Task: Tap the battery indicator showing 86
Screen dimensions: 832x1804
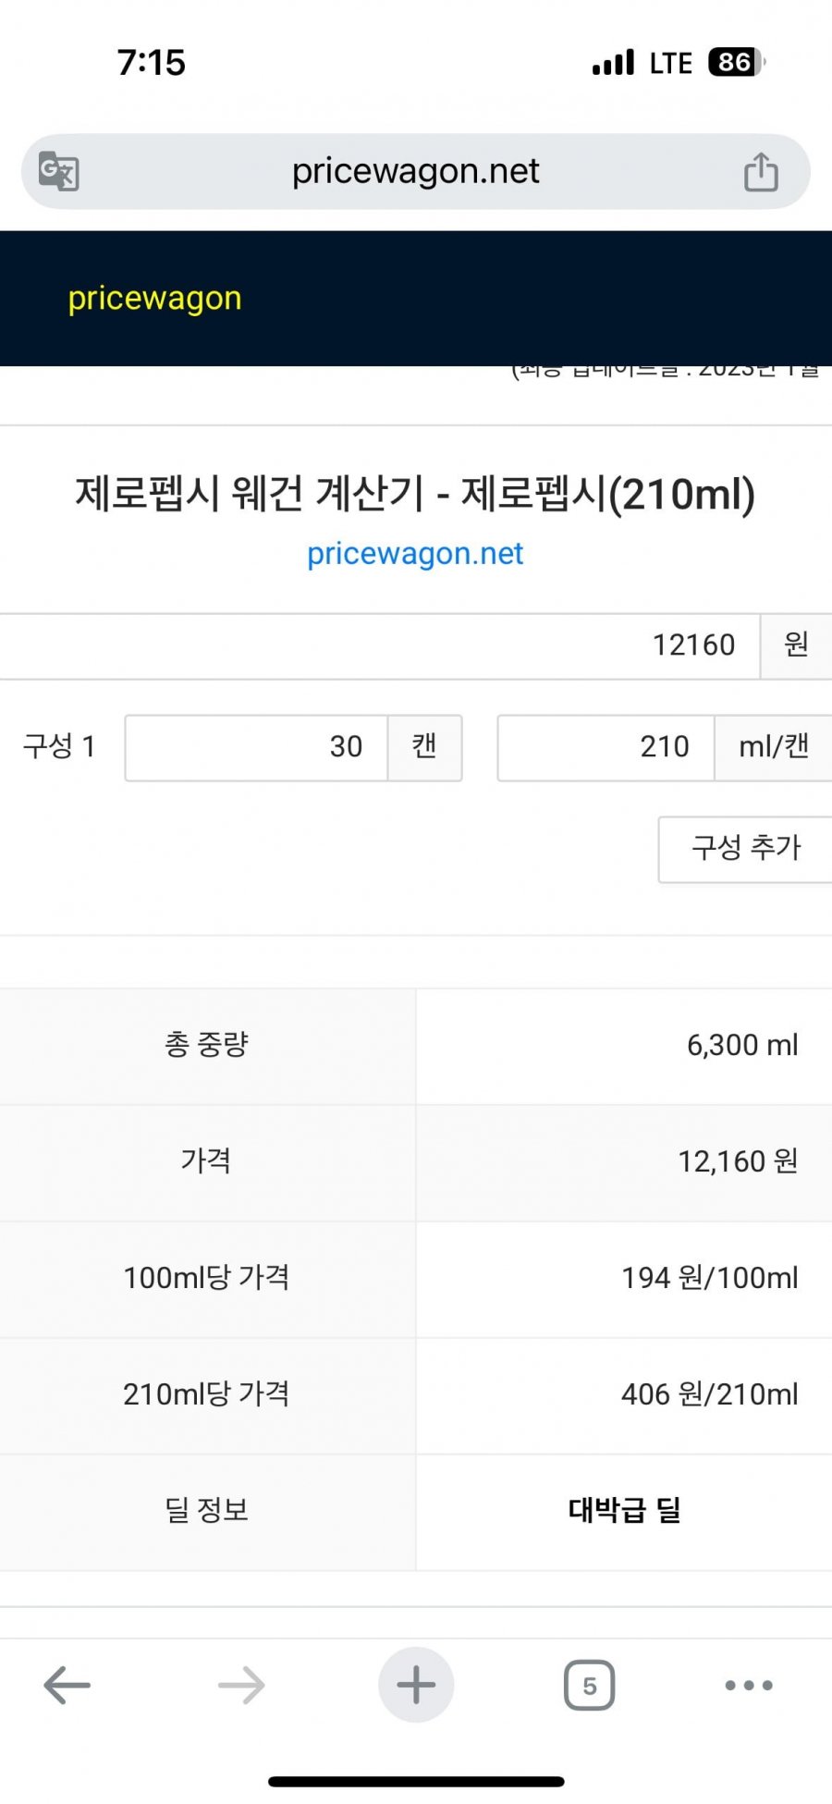Action: click(737, 62)
